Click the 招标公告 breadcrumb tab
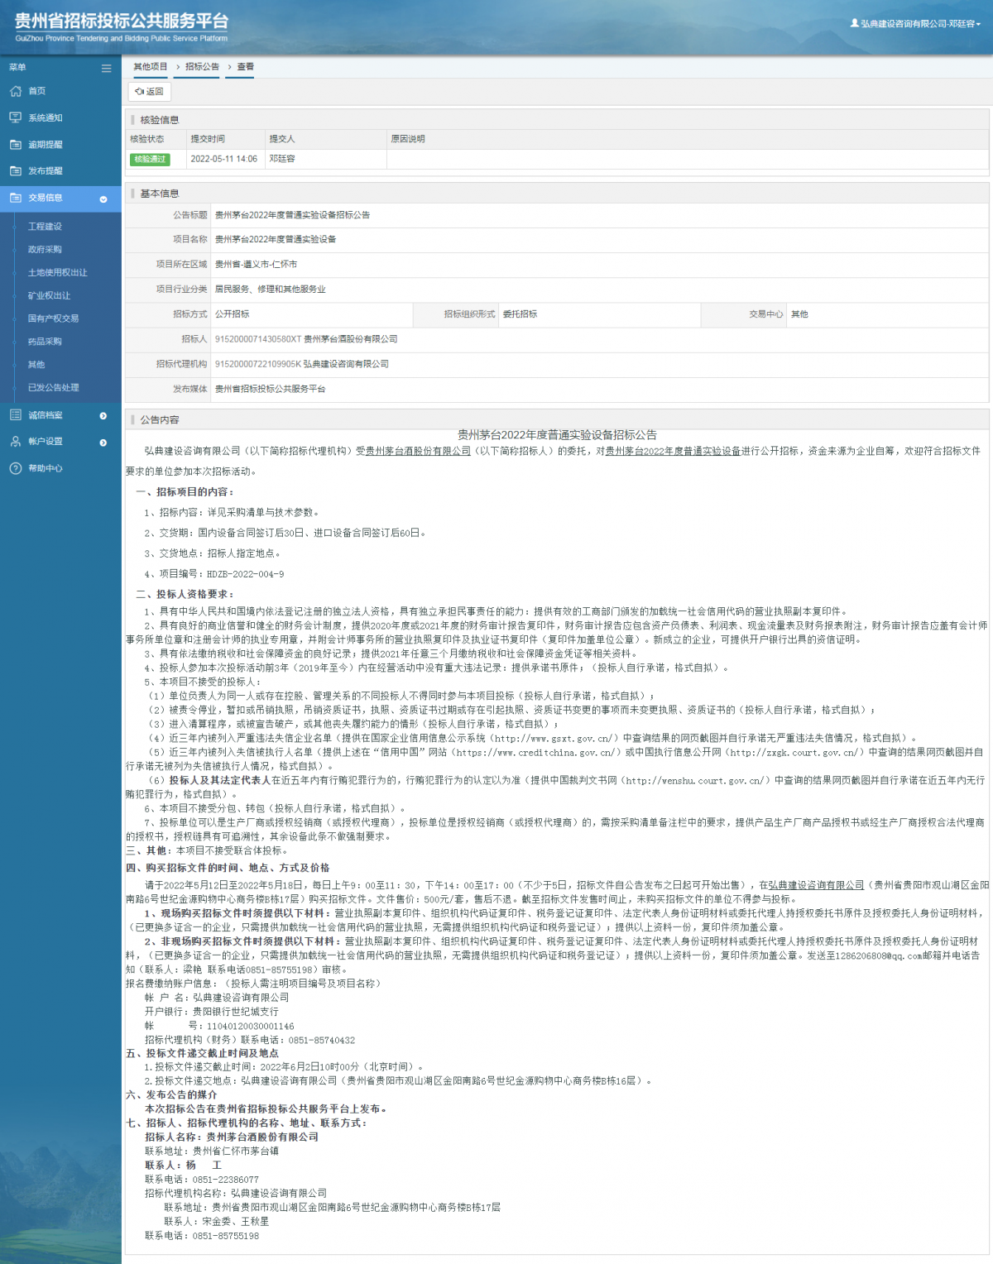 [202, 67]
